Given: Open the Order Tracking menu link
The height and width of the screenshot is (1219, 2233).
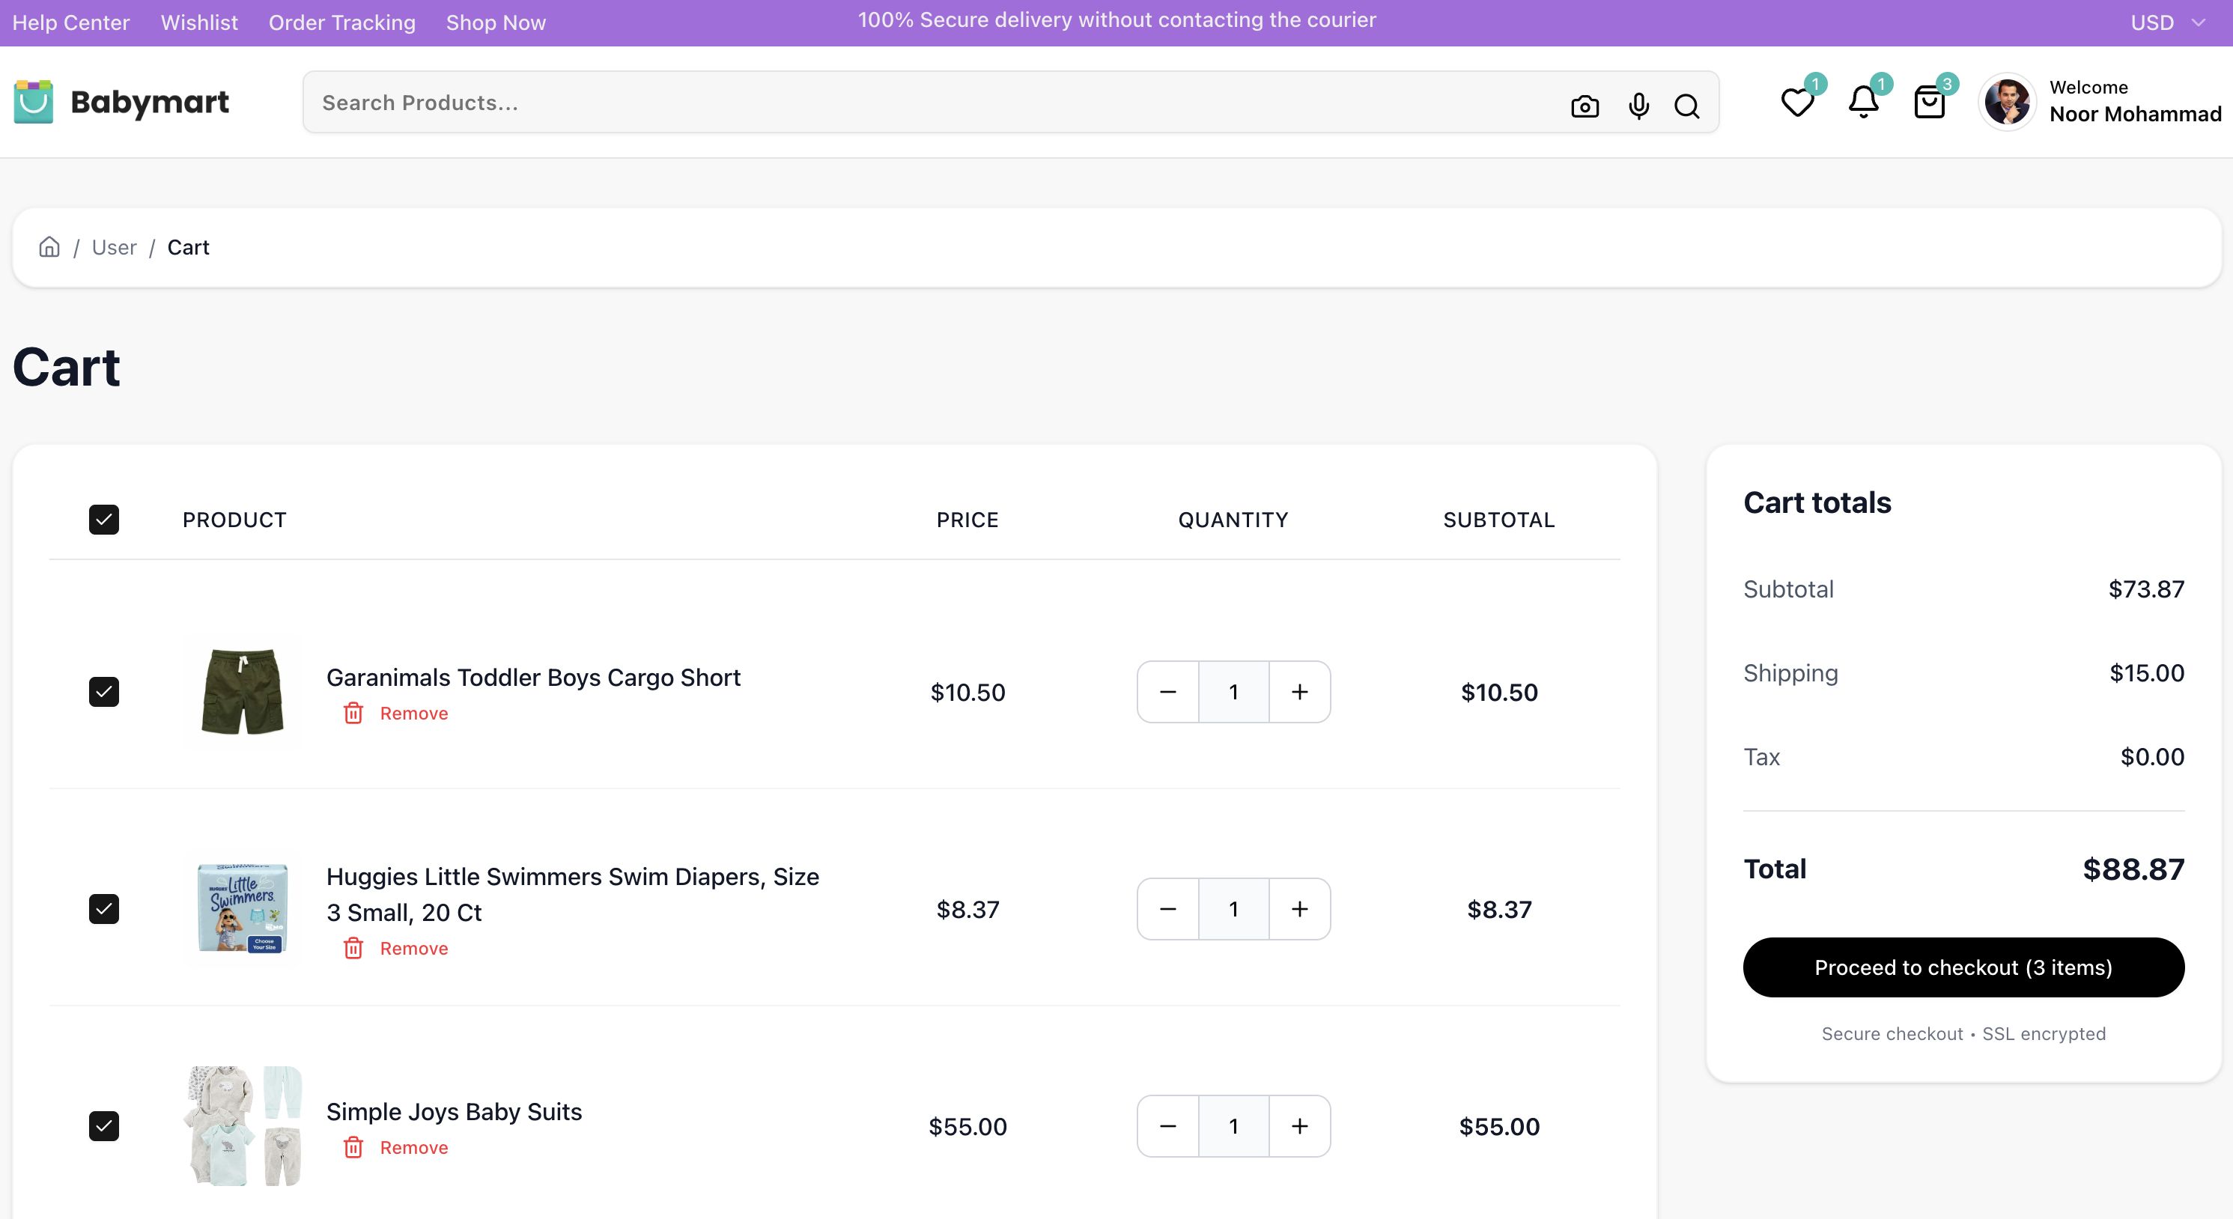Looking at the screenshot, I should (x=341, y=22).
